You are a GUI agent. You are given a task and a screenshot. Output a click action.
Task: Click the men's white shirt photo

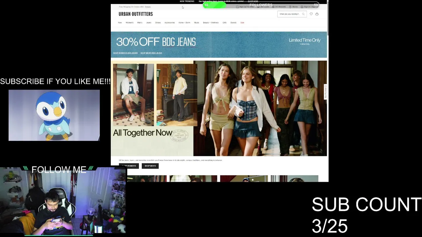pyautogui.click(x=134, y=95)
